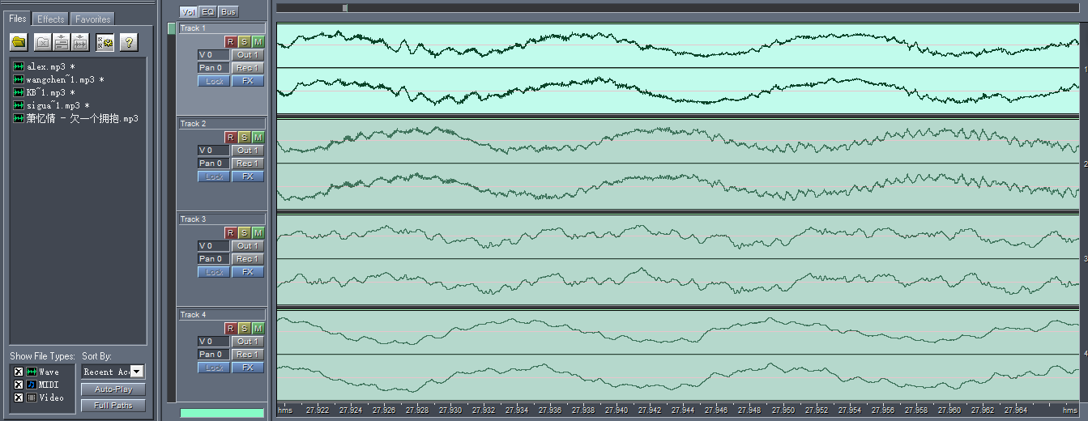Arm Track 1 with the red R button

(x=230, y=42)
